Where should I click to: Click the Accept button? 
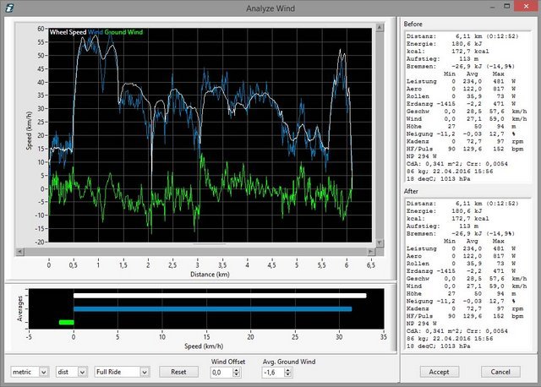point(439,372)
